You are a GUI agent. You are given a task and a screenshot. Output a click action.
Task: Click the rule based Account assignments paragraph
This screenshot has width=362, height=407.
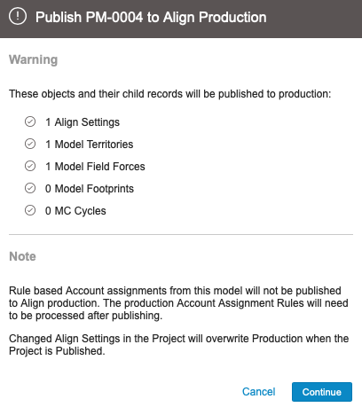click(x=178, y=303)
